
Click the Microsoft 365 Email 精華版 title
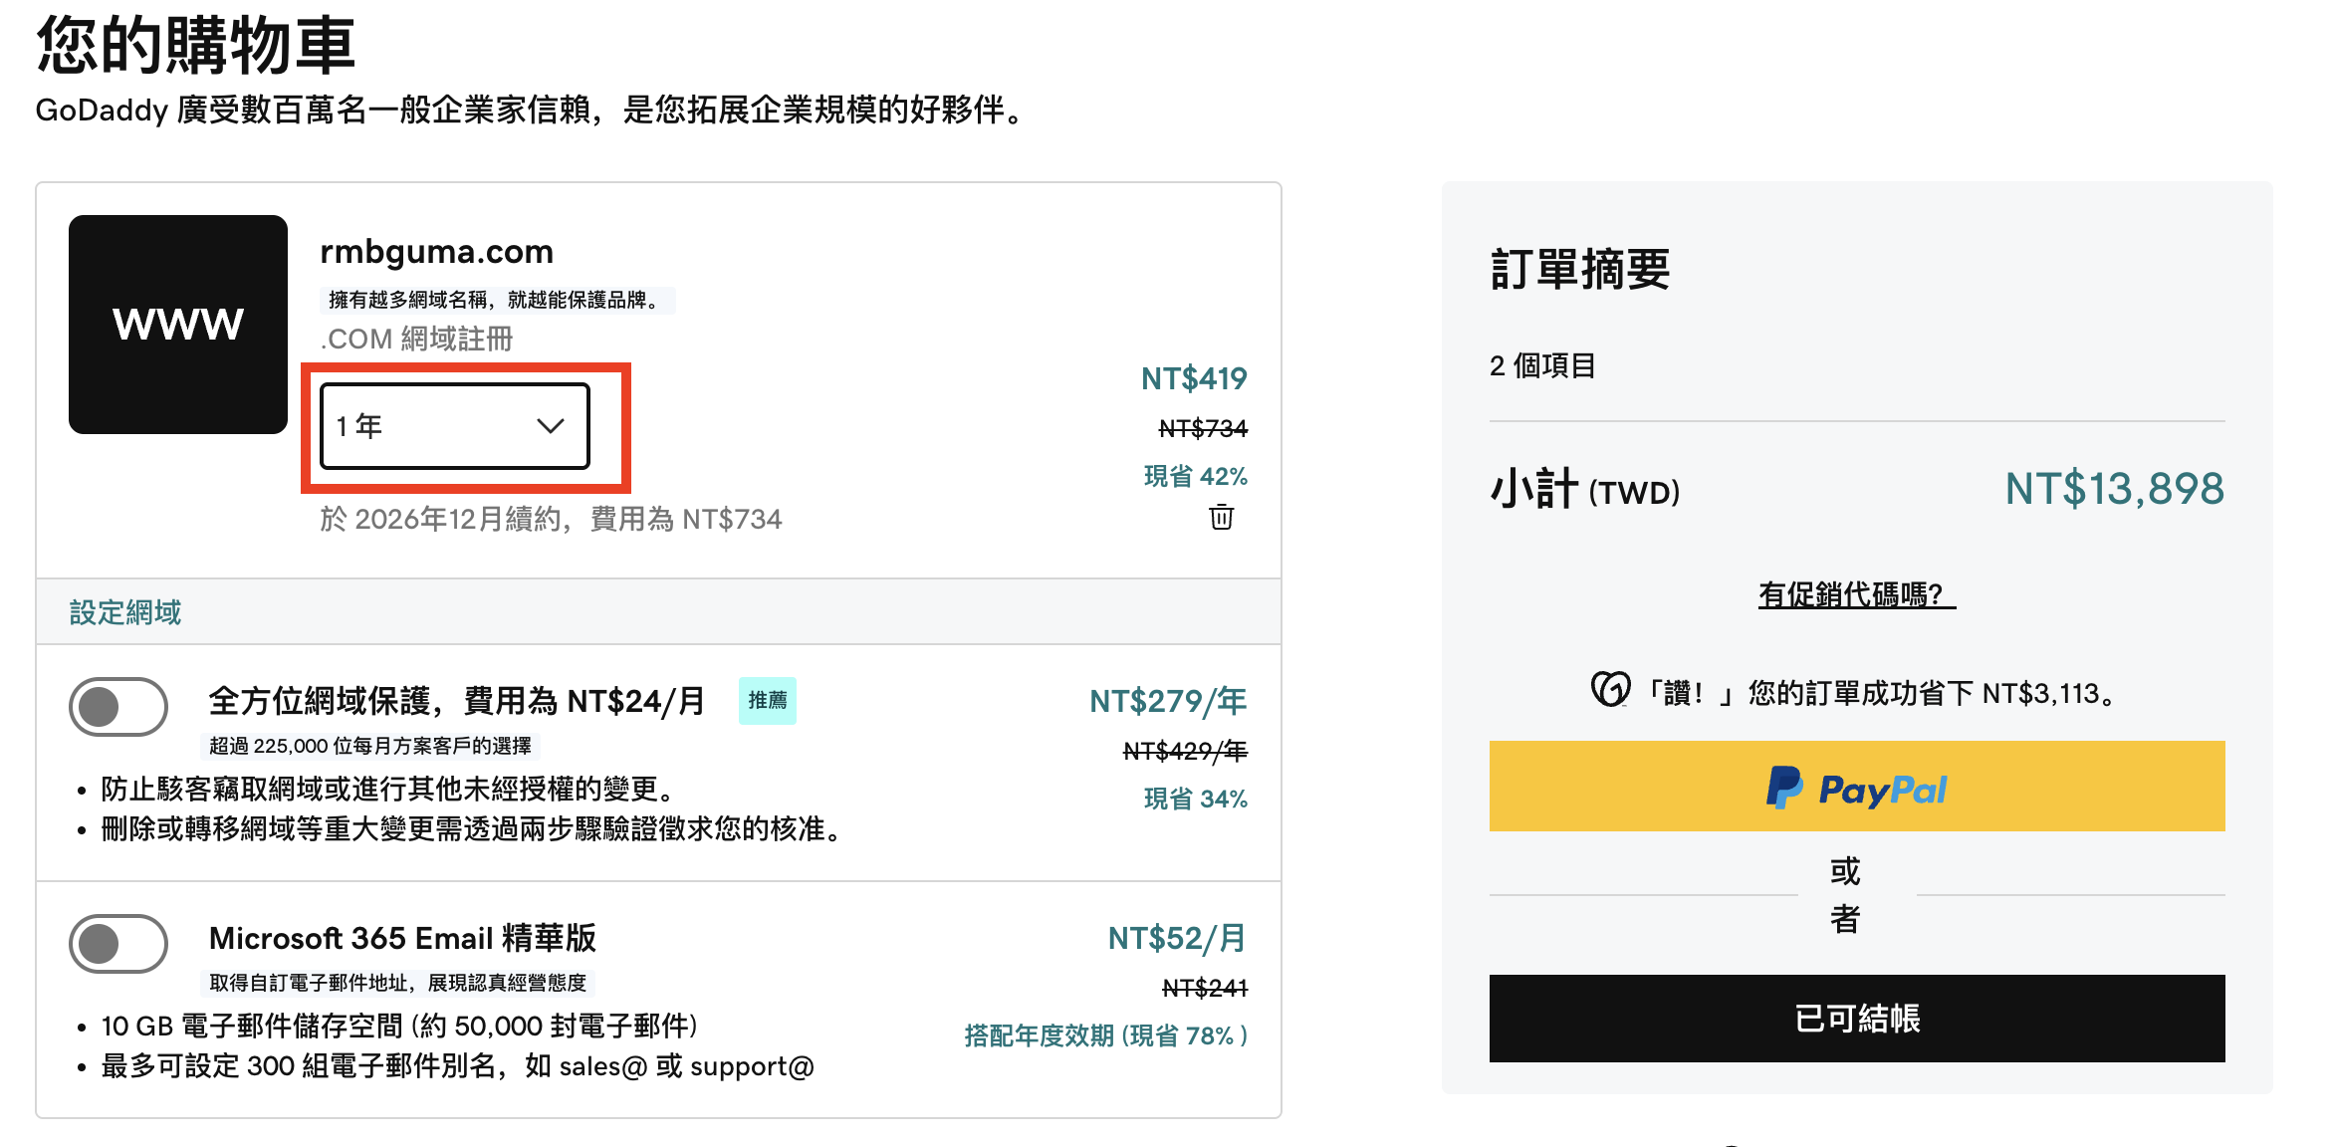[402, 938]
